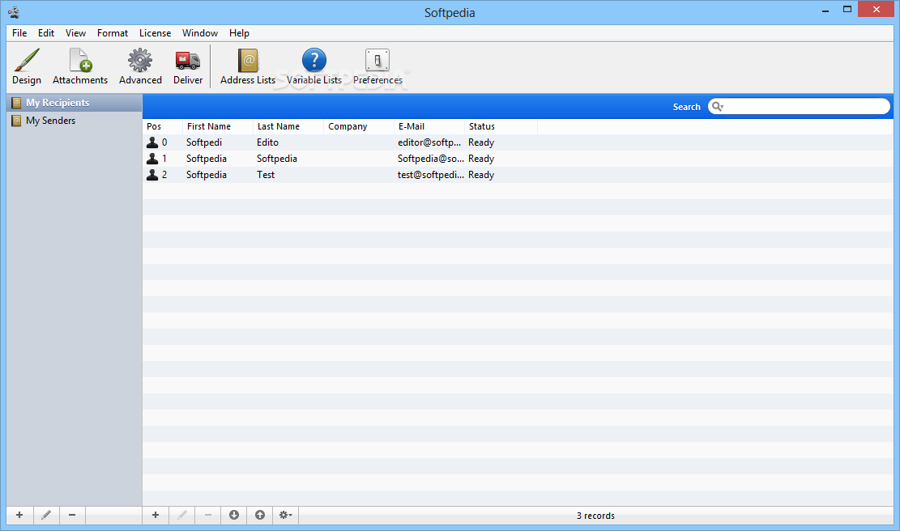Open the Attachments toolbar button

pyautogui.click(x=79, y=66)
